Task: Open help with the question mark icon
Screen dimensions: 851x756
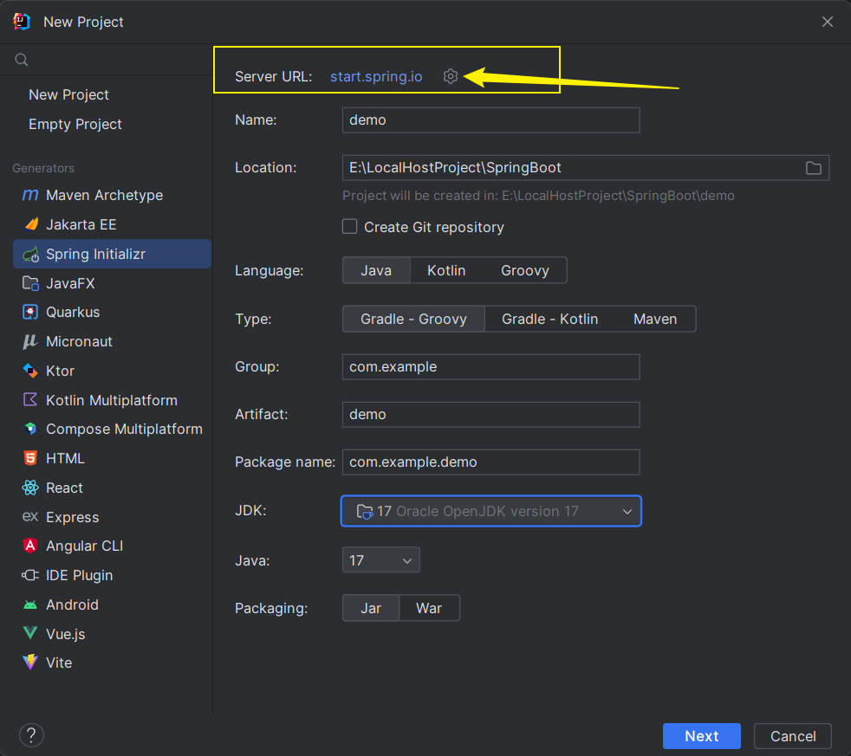Action: pyautogui.click(x=31, y=735)
